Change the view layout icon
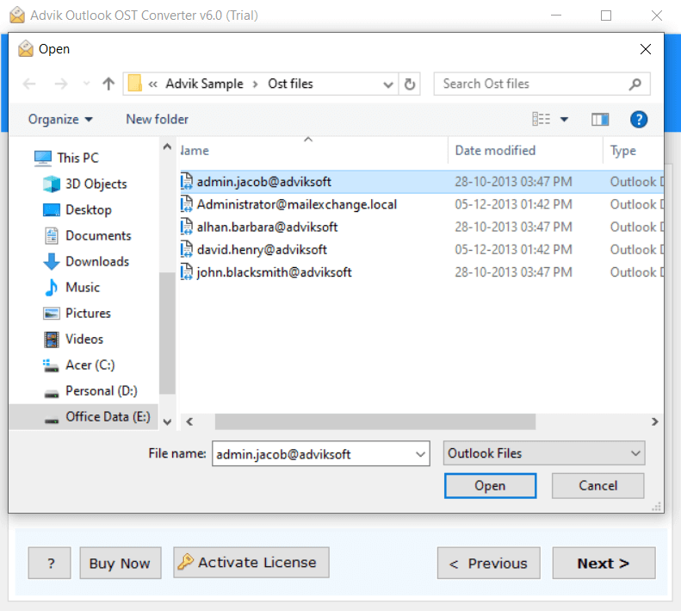The height and width of the screenshot is (611, 681). click(x=542, y=119)
